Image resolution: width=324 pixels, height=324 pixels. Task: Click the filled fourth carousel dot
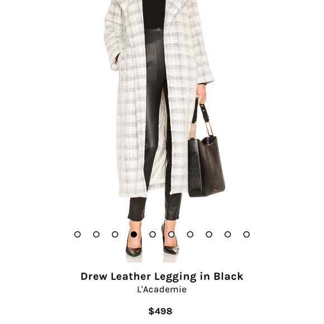(134, 234)
